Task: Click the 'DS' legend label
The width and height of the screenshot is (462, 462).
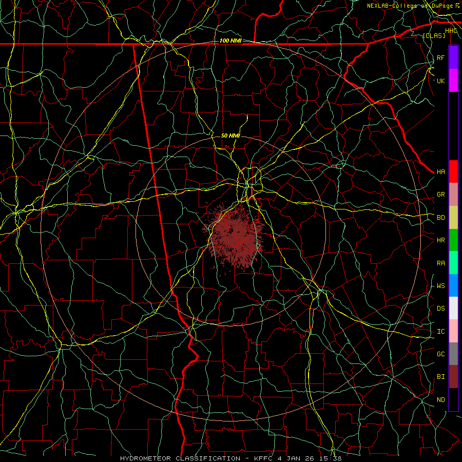Action: coord(440,309)
